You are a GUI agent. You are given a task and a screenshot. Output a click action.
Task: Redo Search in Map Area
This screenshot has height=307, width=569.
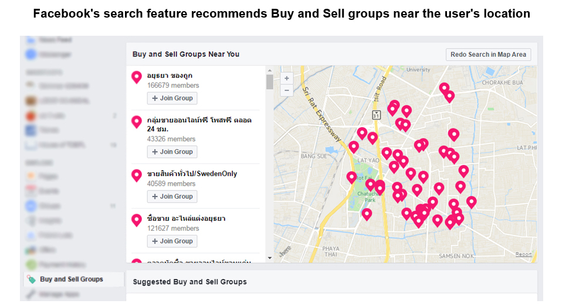[x=488, y=54]
